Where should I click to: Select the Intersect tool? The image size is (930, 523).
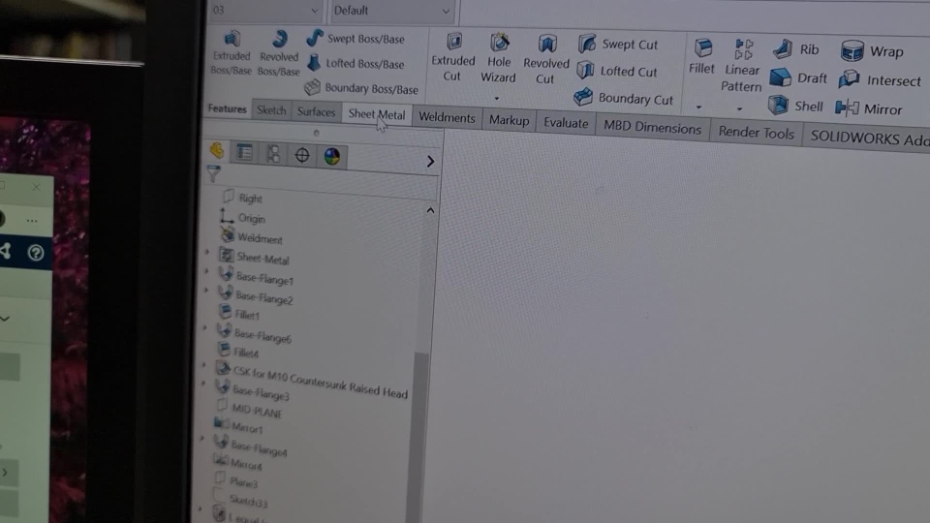(880, 80)
